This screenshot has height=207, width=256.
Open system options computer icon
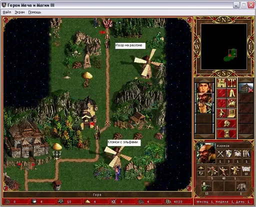[231, 114]
